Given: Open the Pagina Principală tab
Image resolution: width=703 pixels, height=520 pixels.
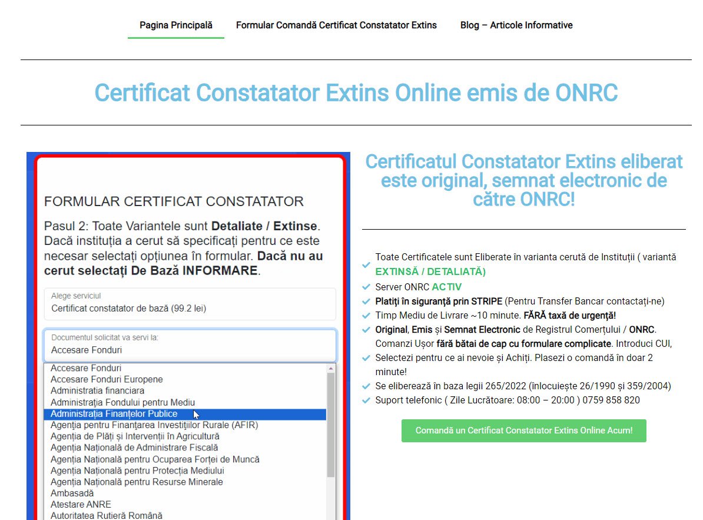Looking at the screenshot, I should [x=175, y=25].
